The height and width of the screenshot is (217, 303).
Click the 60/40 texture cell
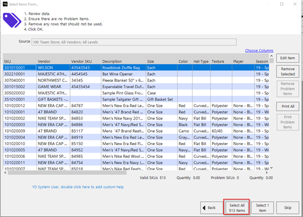221,131
